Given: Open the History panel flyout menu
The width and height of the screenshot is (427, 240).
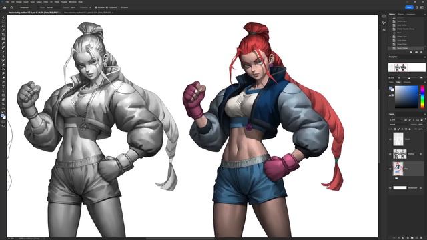Looking at the screenshot, I should (x=425, y=15).
